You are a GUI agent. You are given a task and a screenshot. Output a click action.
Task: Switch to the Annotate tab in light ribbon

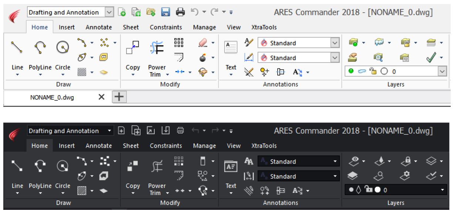(98, 27)
